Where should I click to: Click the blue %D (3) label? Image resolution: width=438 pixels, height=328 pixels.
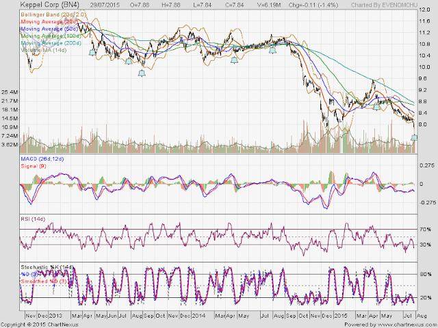(x=29, y=274)
